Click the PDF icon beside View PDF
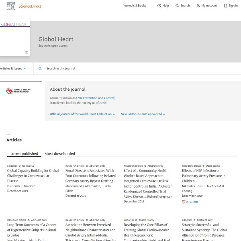The image size is (241, 241). [184, 202]
